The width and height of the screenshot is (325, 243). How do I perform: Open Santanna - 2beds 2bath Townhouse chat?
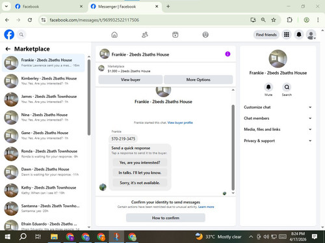[44, 209]
